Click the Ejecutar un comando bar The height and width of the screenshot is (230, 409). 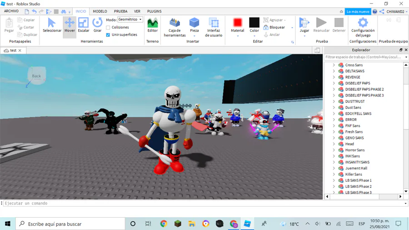(x=204, y=203)
